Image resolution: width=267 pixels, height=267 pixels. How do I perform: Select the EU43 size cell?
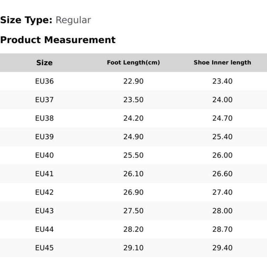(x=44, y=211)
